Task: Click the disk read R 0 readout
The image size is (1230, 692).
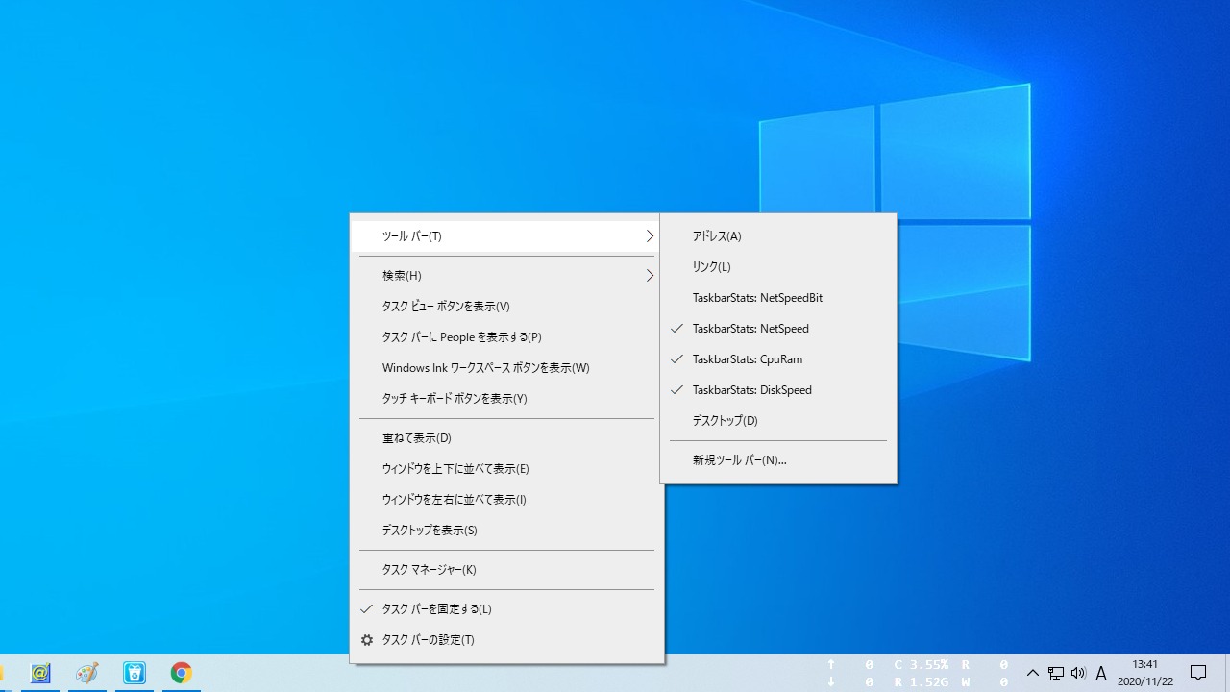Action: click(985, 664)
